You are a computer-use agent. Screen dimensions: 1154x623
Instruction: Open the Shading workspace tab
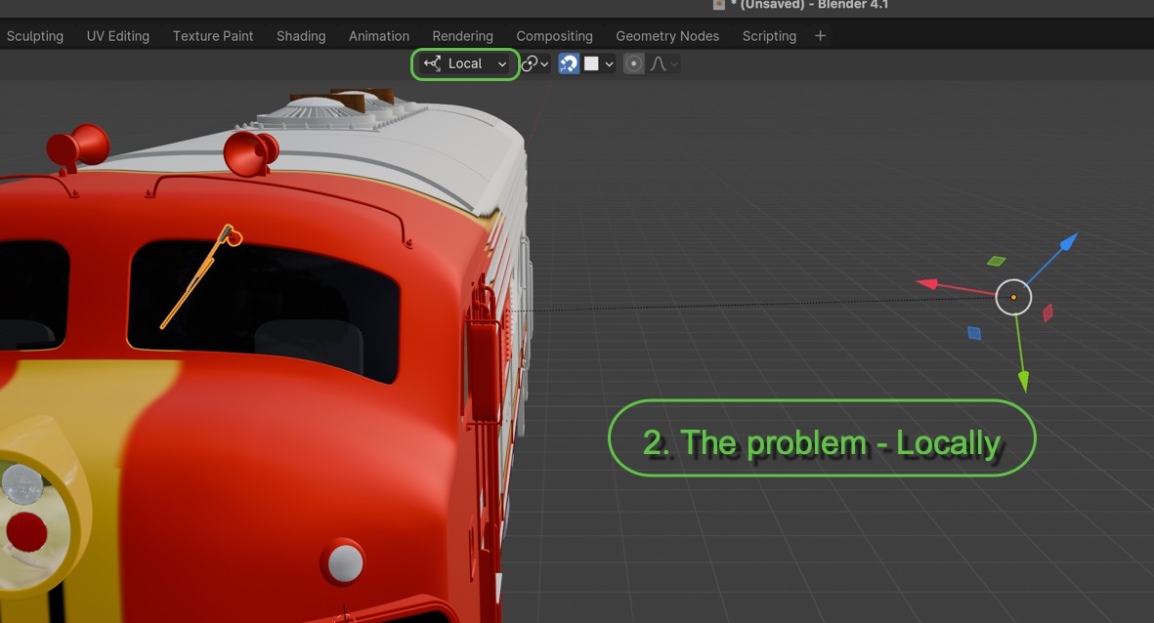pos(301,36)
